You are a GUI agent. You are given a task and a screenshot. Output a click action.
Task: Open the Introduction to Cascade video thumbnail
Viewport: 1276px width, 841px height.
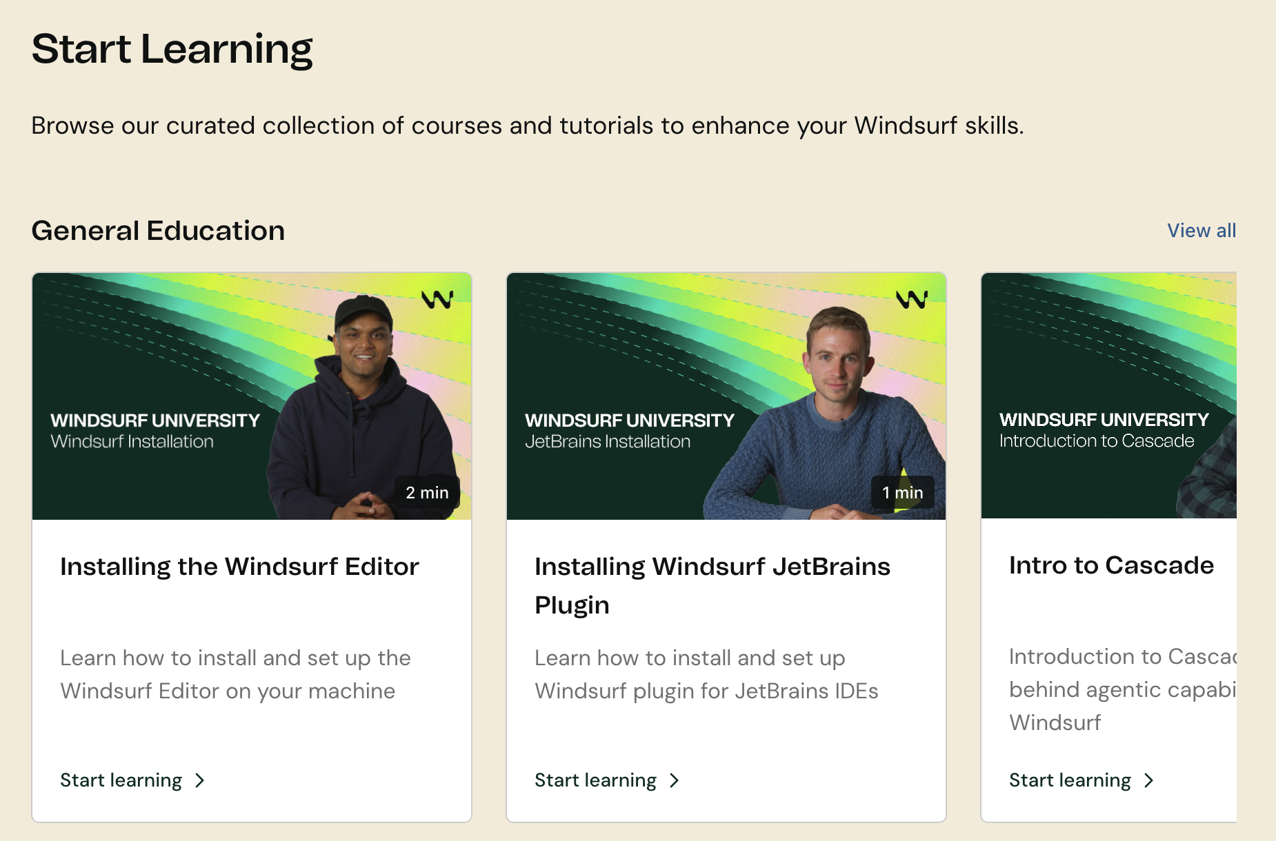point(1108,396)
